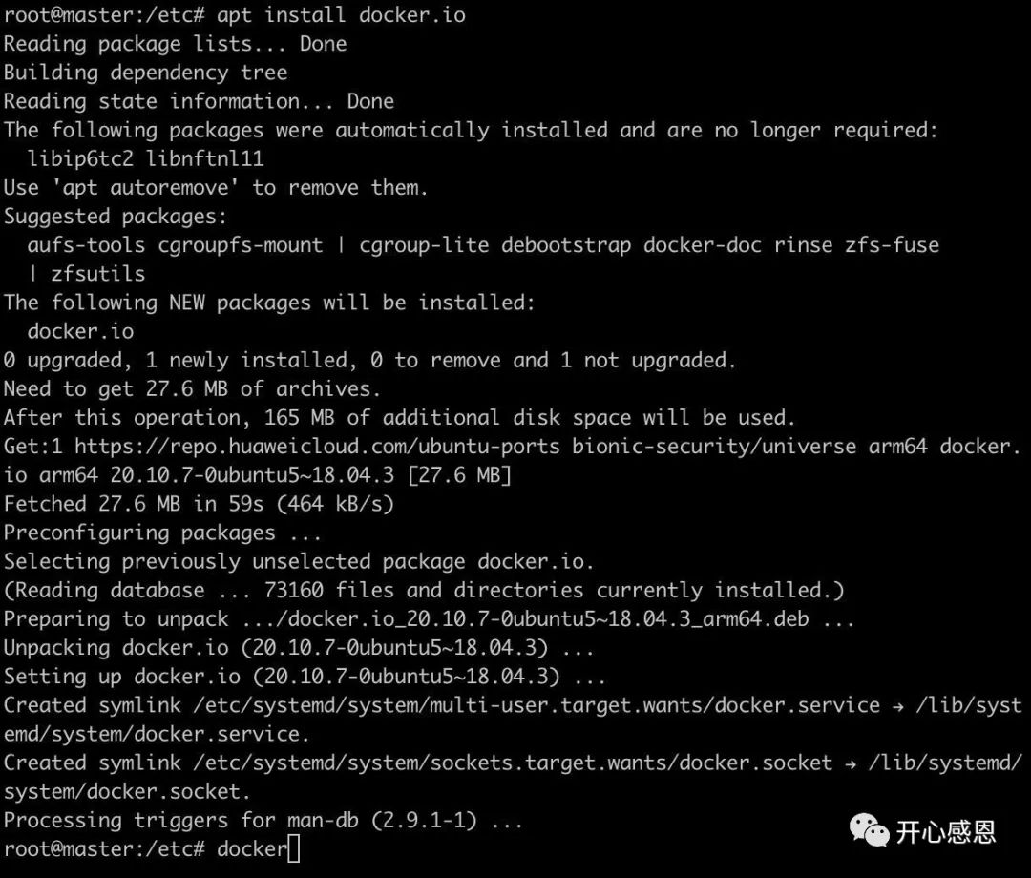Image resolution: width=1031 pixels, height=878 pixels.
Task: Click the 'man-db (2.9.1-1)' trigger text
Action: 382,820
